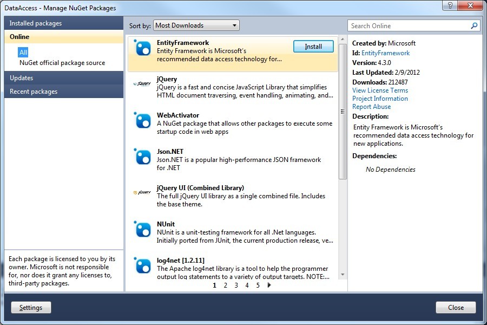Open the Sort by dropdown
The image size is (487, 325).
click(196, 25)
